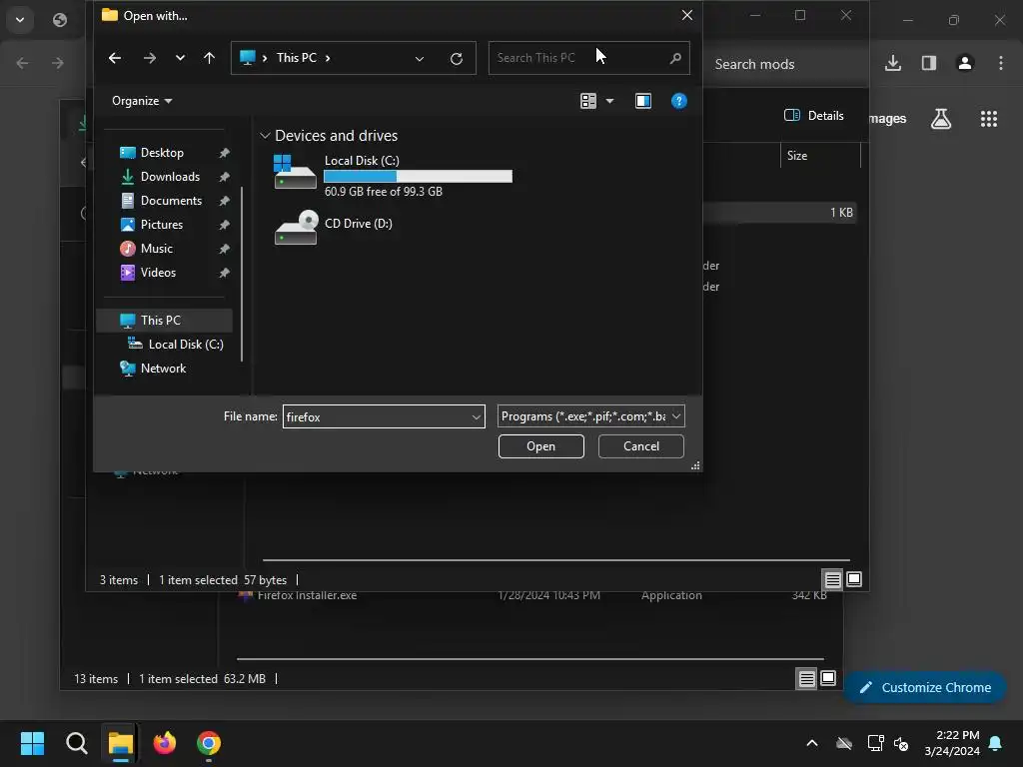This screenshot has width=1023, height=767.
Task: Open Chrome tab search dropdown
Action: [x=20, y=20]
